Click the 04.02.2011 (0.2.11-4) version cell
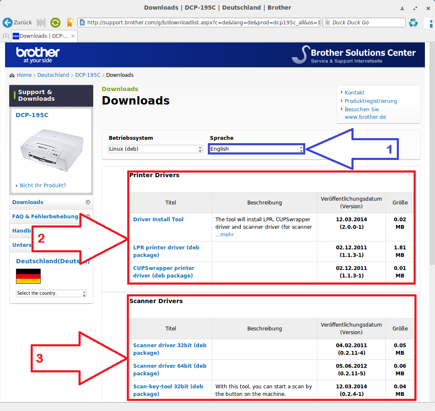This screenshot has width=435, height=411. pyautogui.click(x=351, y=349)
